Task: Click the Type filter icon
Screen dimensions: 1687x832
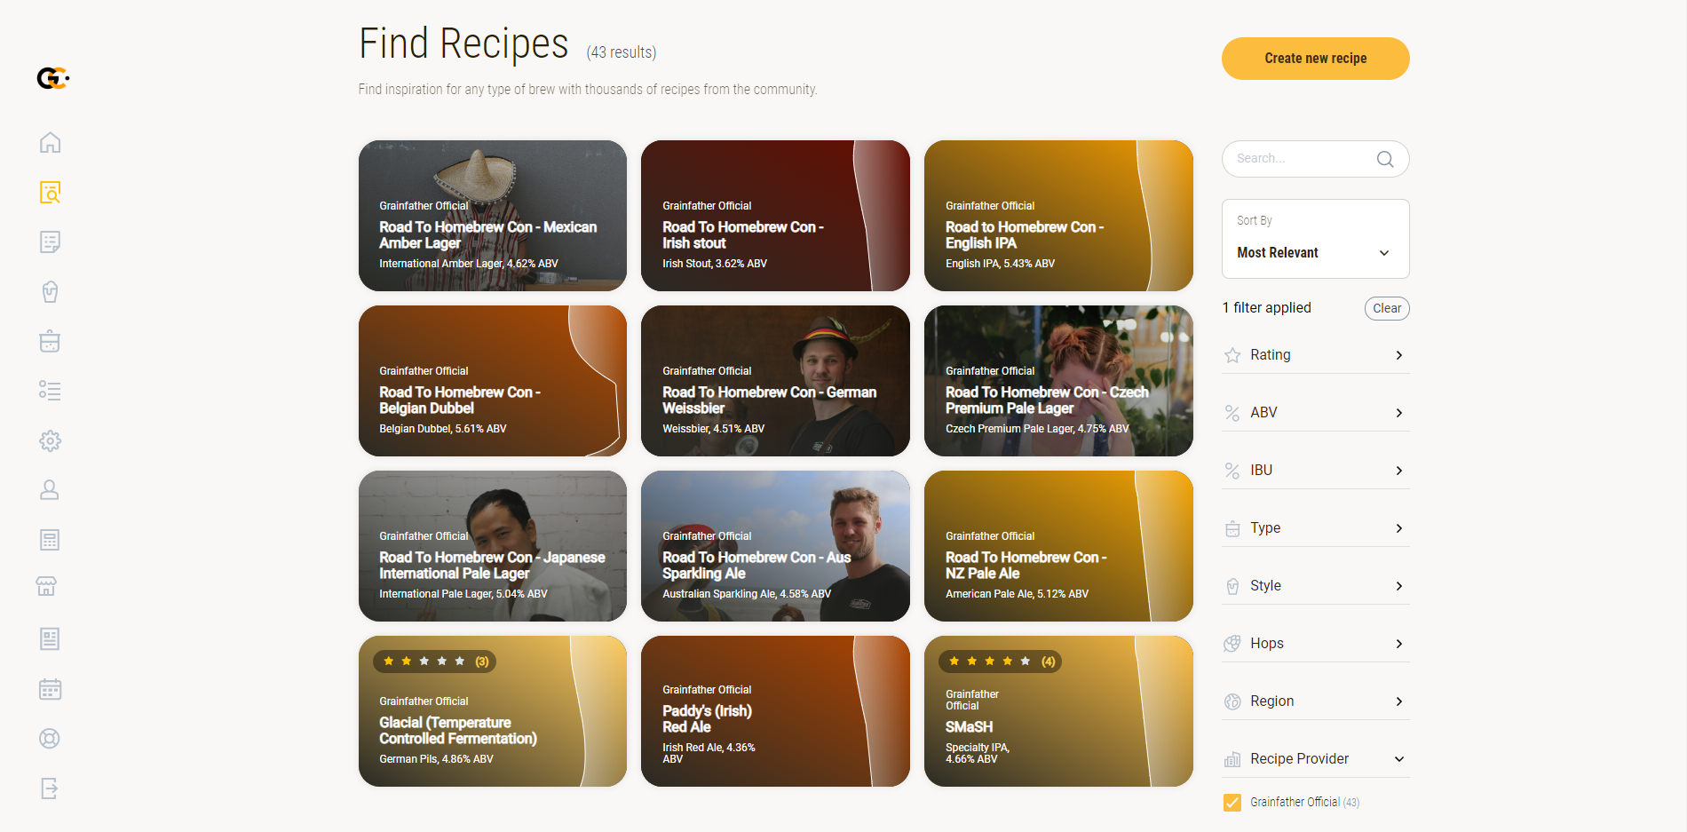Action: tap(1232, 528)
